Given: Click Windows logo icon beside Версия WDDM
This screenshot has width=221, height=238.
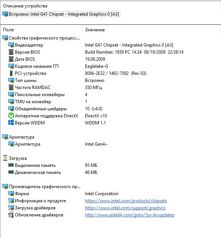Looking at the screenshot, I should pyautogui.click(x=11, y=123).
